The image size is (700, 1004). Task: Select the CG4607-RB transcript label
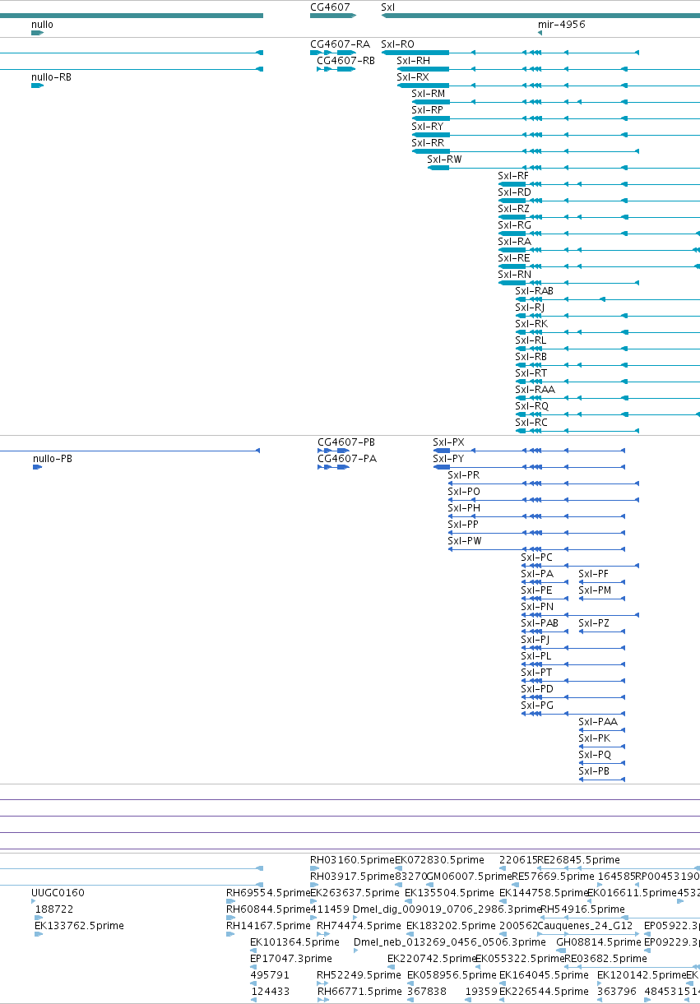click(x=345, y=60)
